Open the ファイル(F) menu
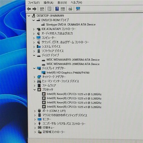Viewport: 143px width, 143px height. click(34, 3)
